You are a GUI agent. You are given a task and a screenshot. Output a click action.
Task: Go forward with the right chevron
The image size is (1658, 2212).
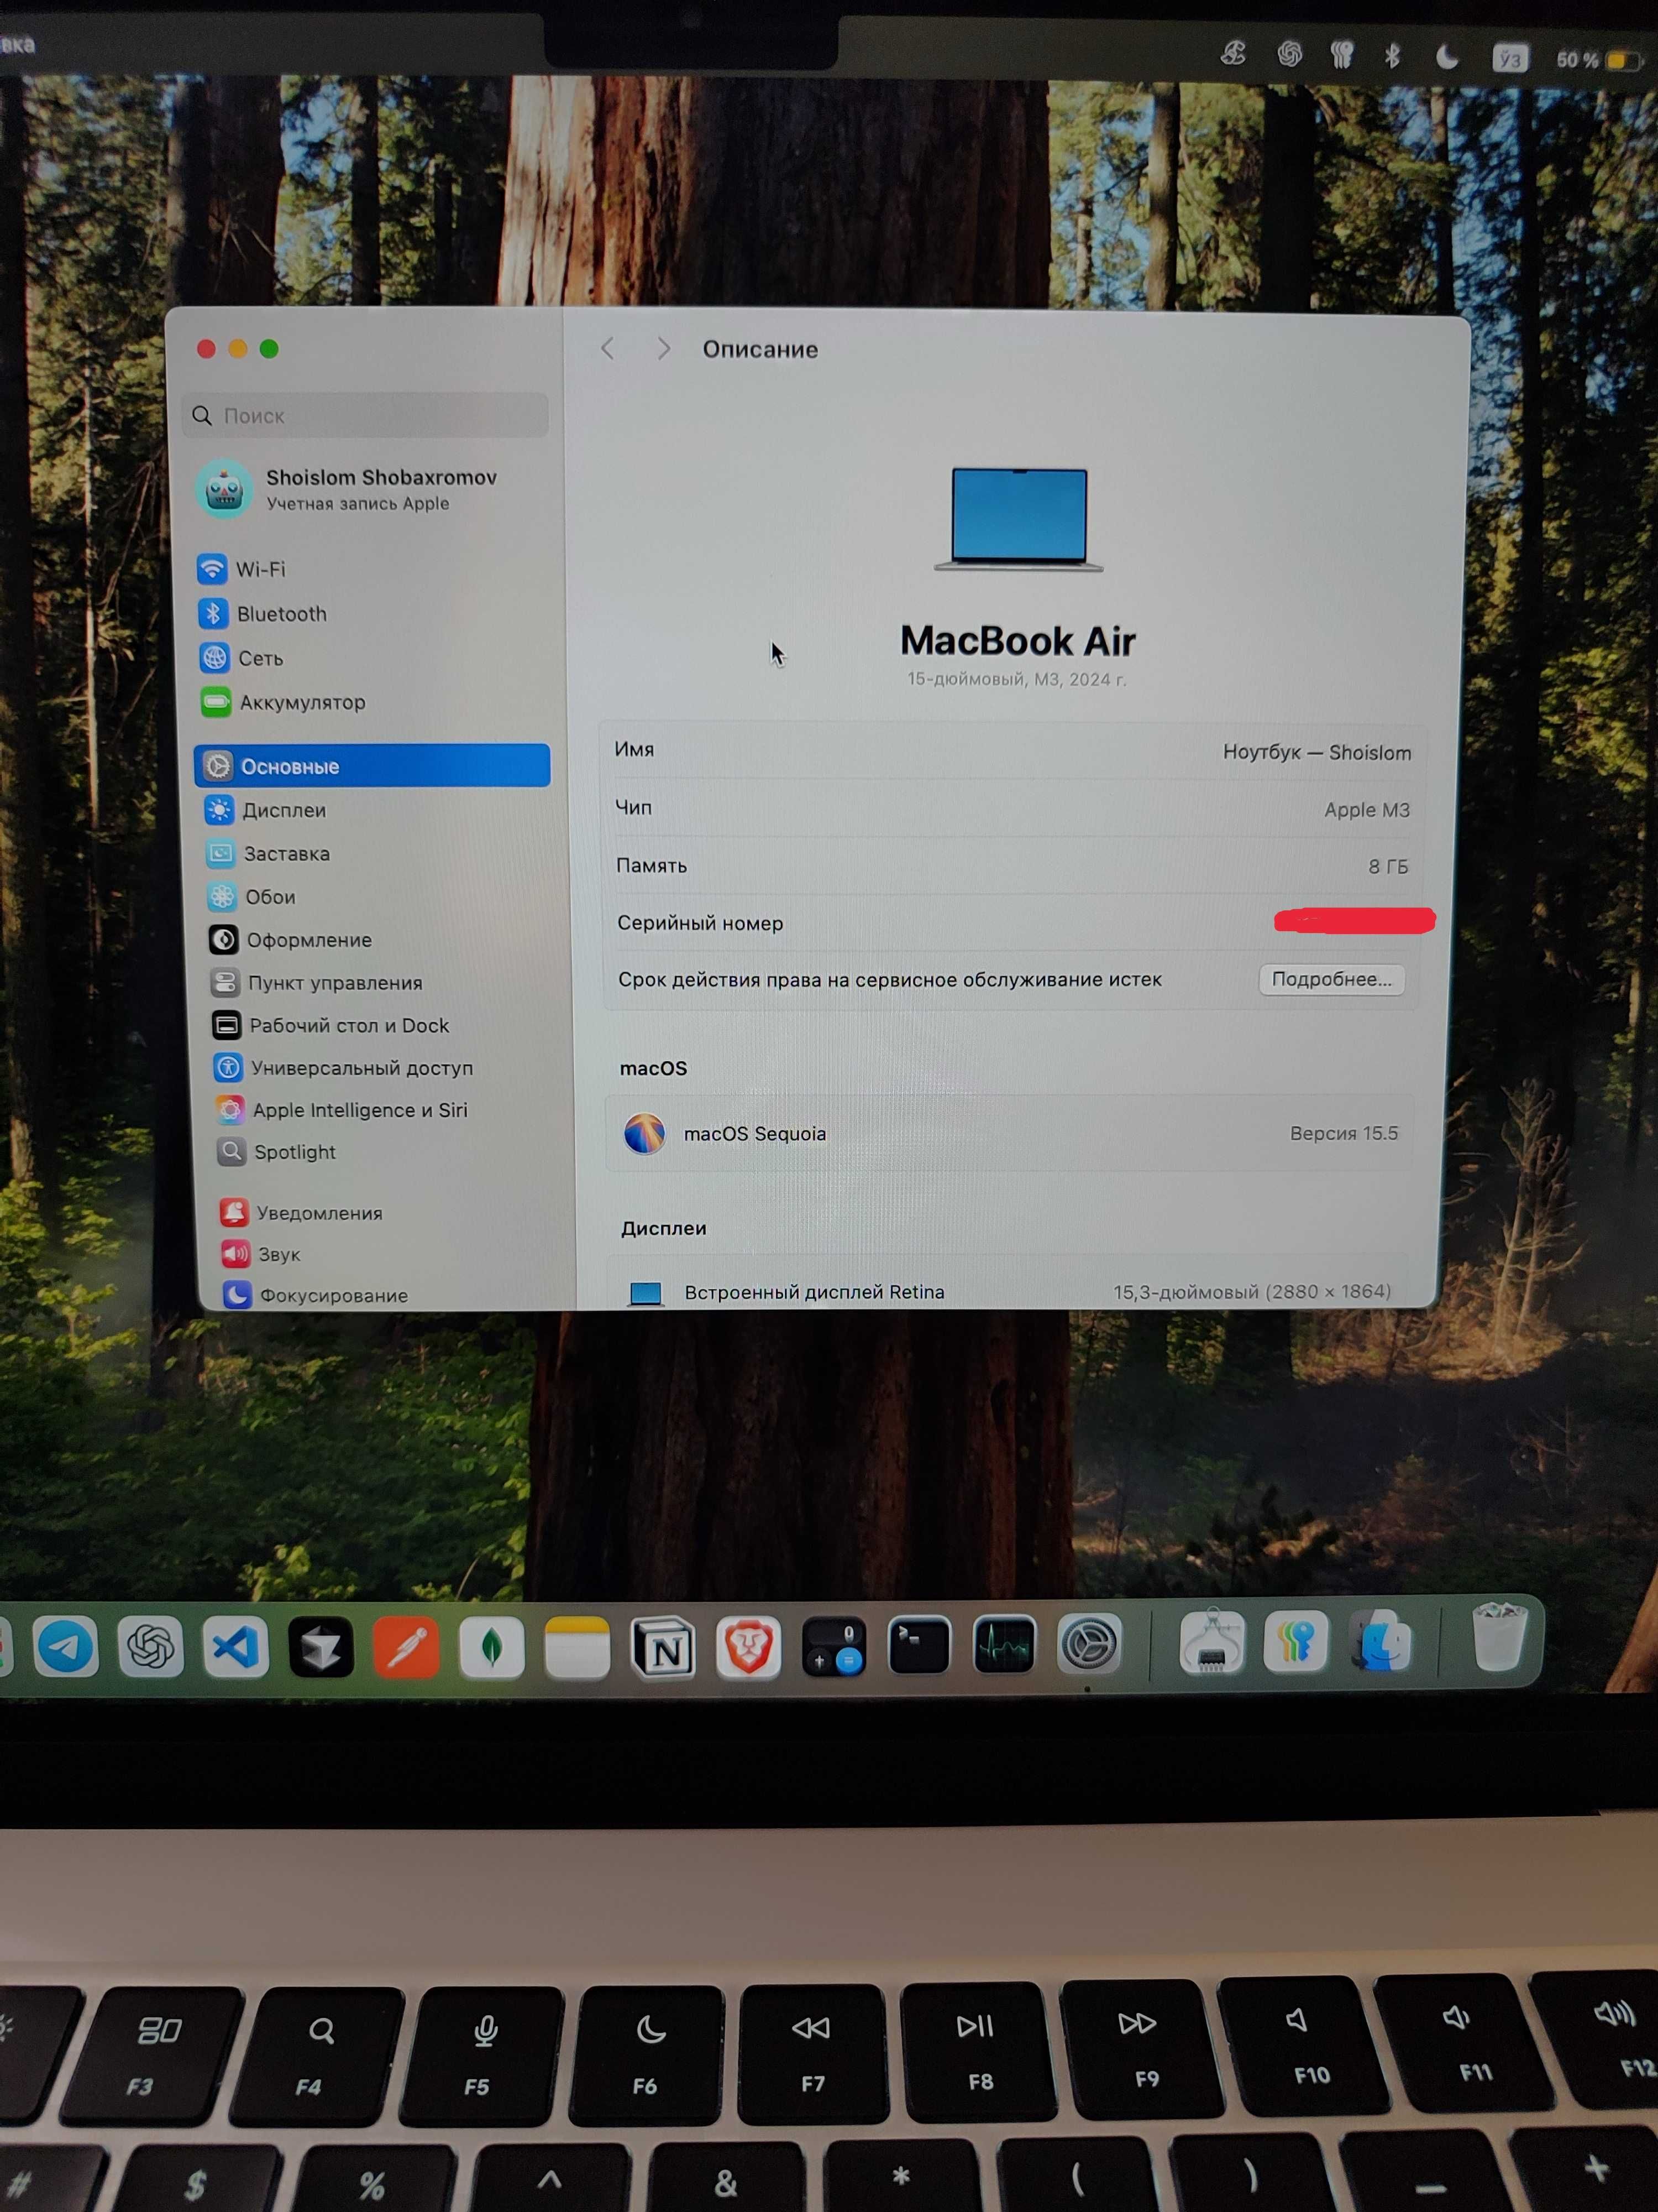click(664, 349)
